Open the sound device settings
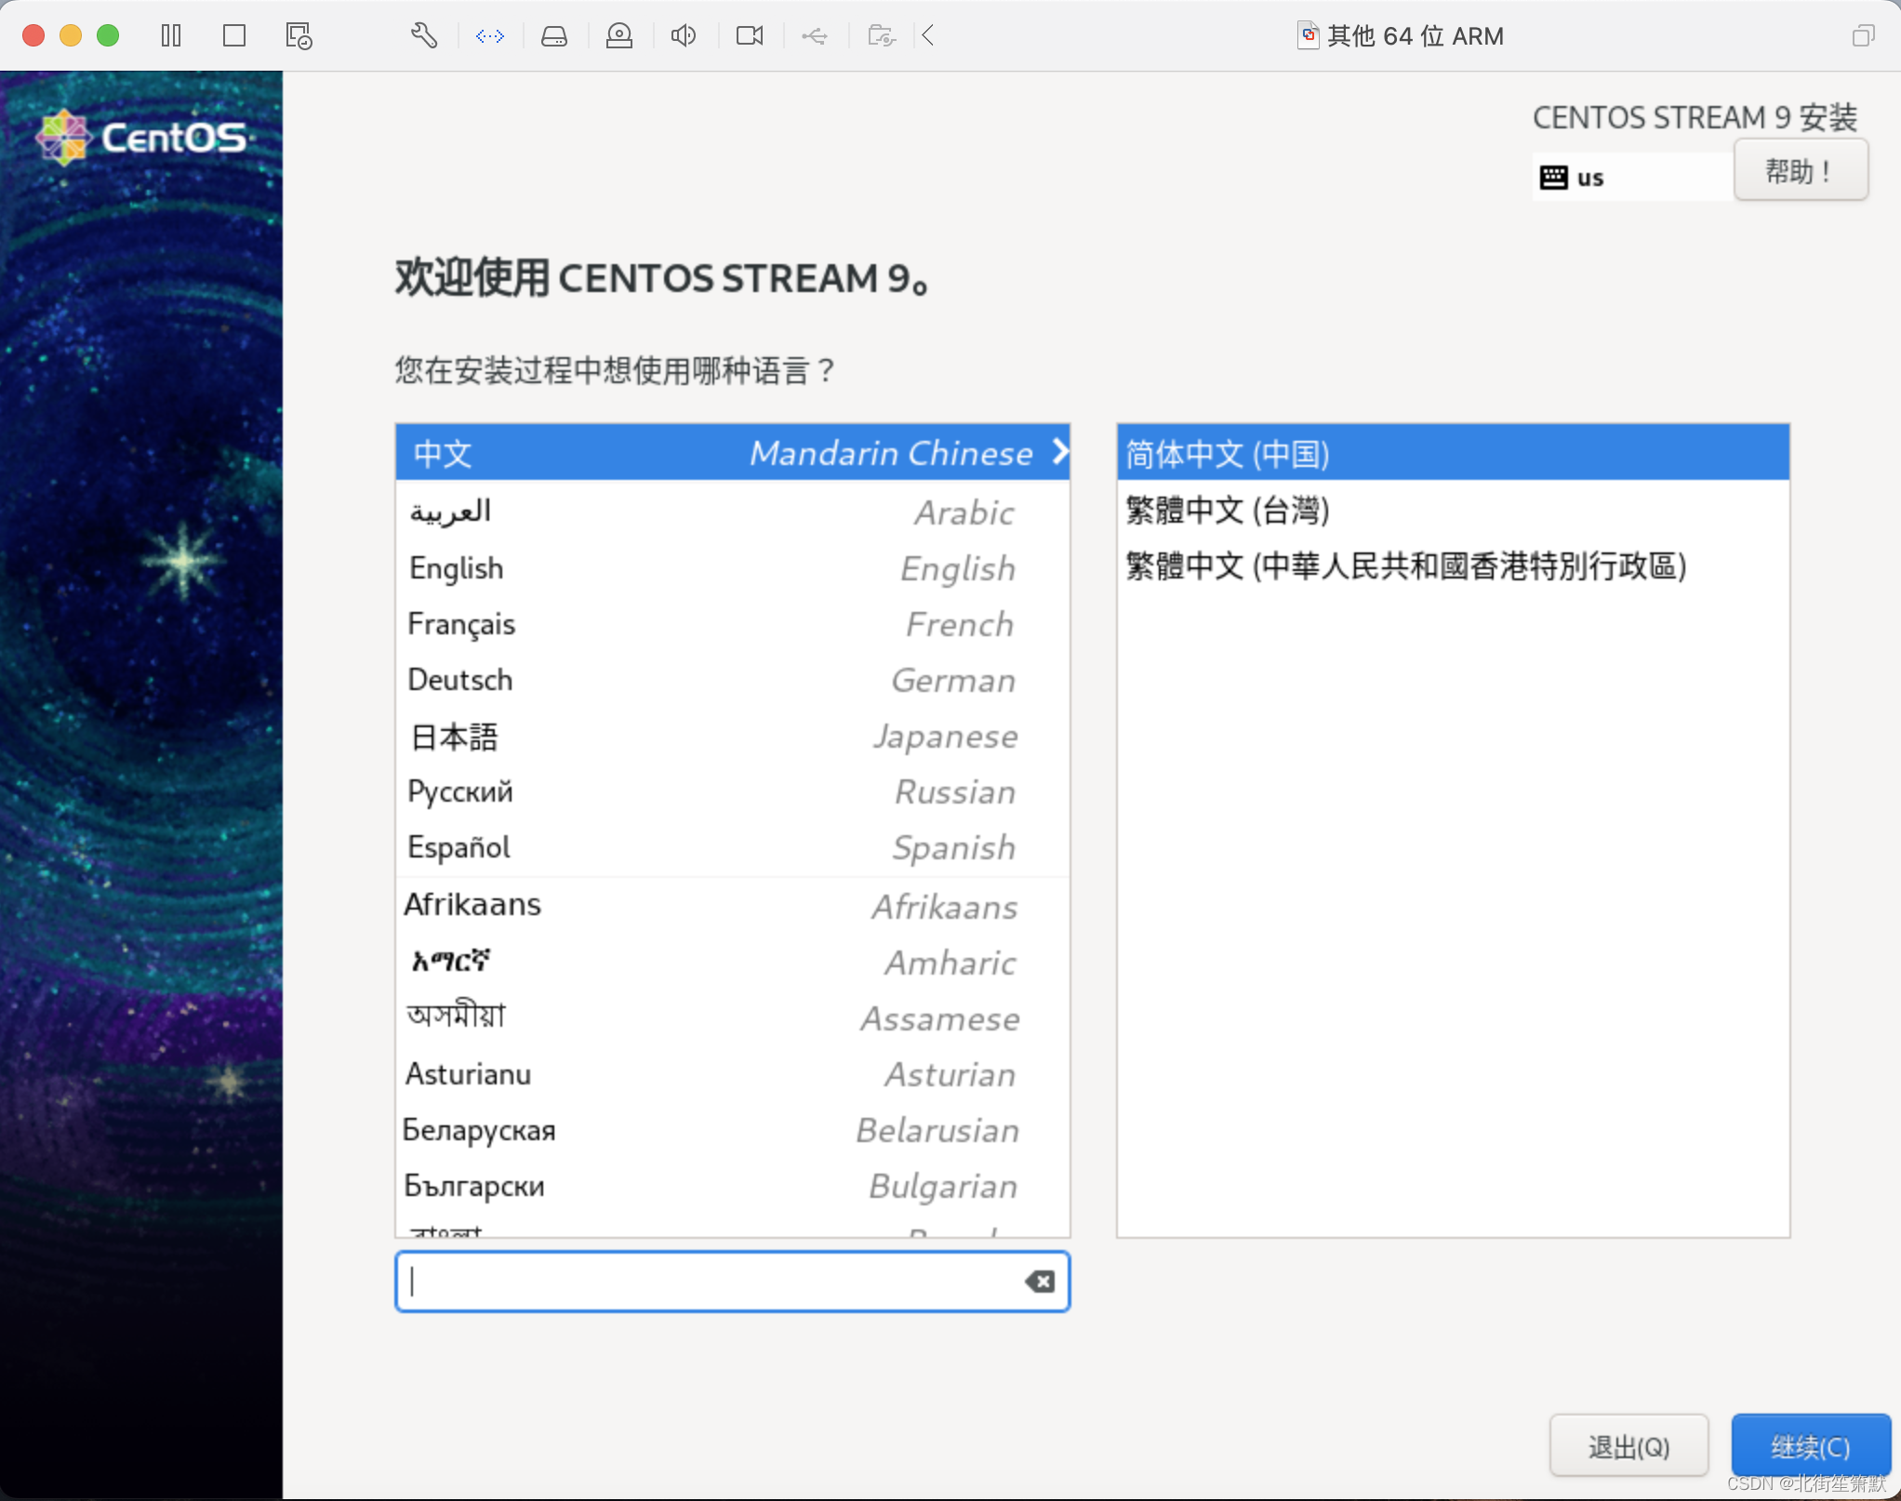Viewport: 1901px width, 1501px height. 684,35
